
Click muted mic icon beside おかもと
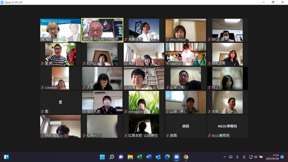pyautogui.click(x=84, y=63)
